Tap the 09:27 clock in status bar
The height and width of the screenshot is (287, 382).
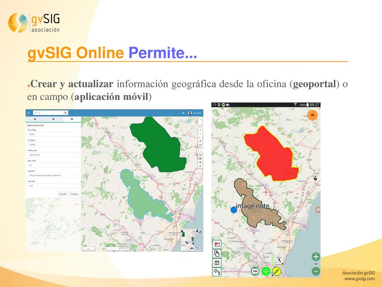tap(314, 105)
